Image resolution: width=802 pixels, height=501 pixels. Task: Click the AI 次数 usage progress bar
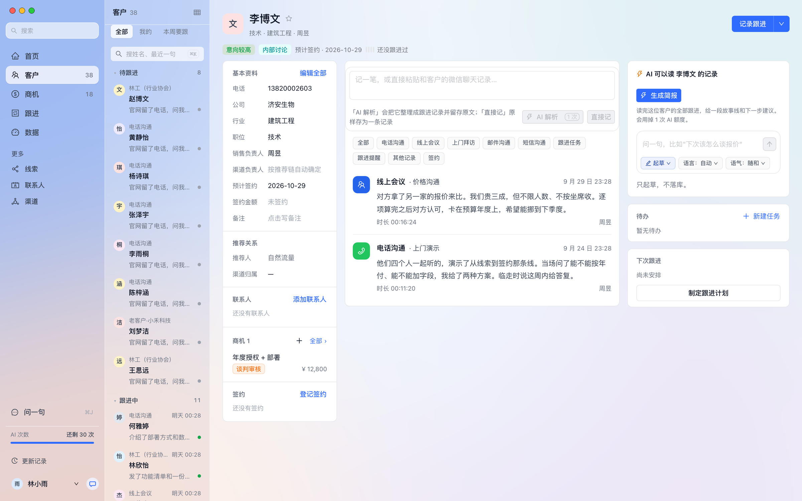pos(52,443)
